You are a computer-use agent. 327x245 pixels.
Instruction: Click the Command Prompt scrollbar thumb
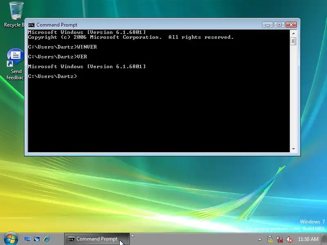pos(293,41)
